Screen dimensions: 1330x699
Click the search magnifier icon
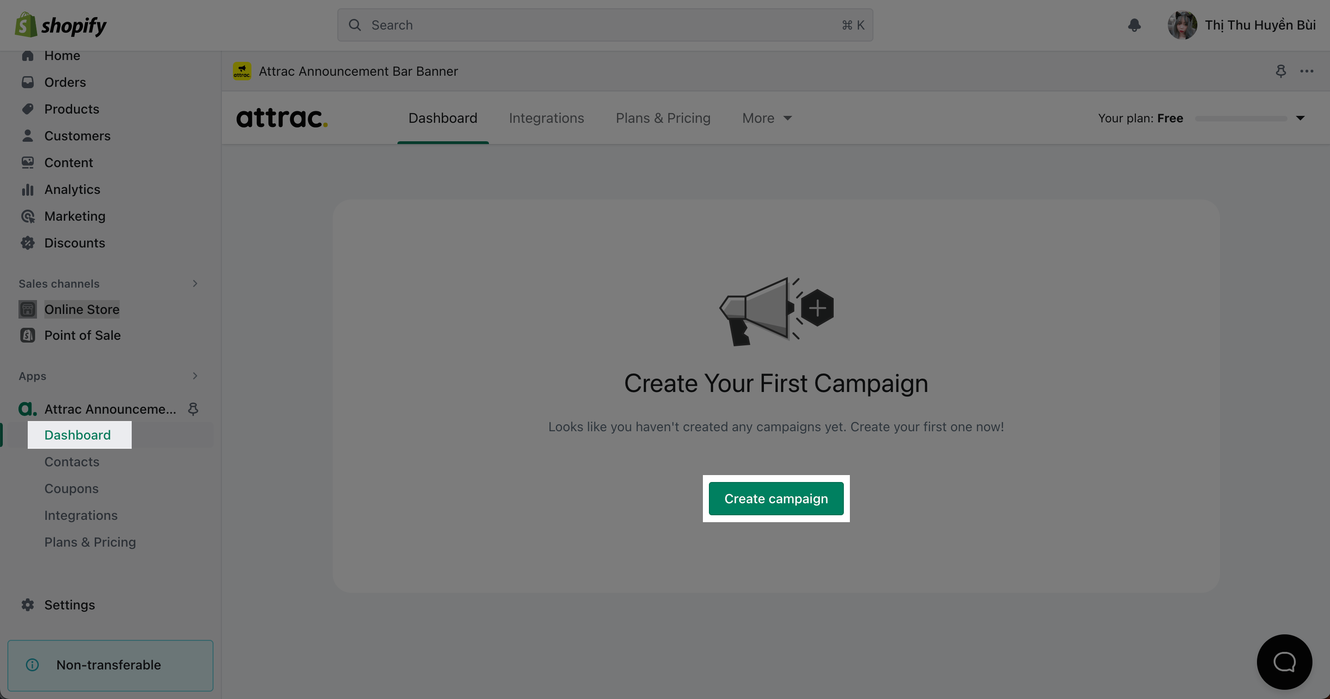click(355, 25)
